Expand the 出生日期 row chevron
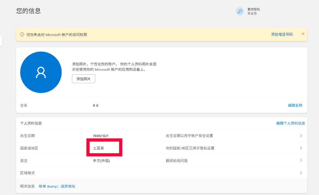Image resolution: width=319 pixels, height=195 pixels. point(301,136)
